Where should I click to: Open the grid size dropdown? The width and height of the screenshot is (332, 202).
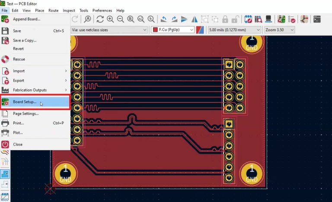(x=234, y=30)
